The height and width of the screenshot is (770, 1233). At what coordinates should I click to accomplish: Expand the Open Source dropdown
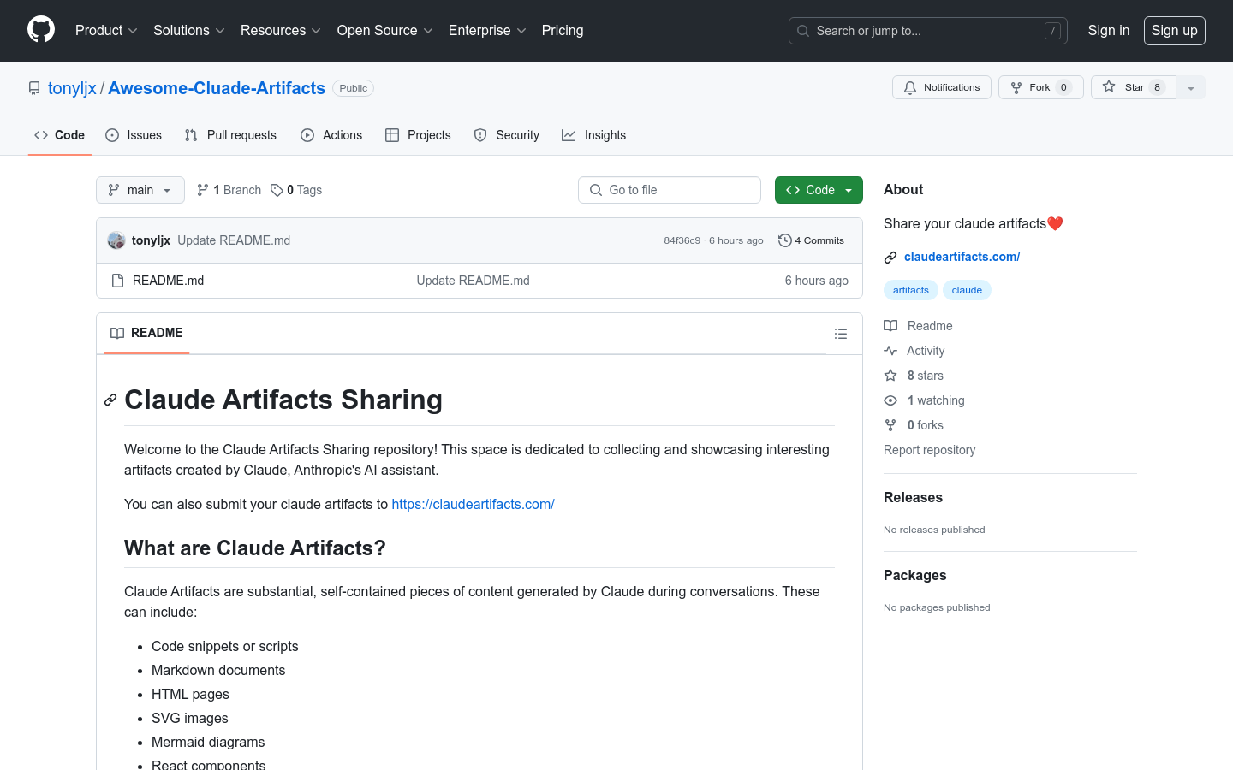click(385, 30)
